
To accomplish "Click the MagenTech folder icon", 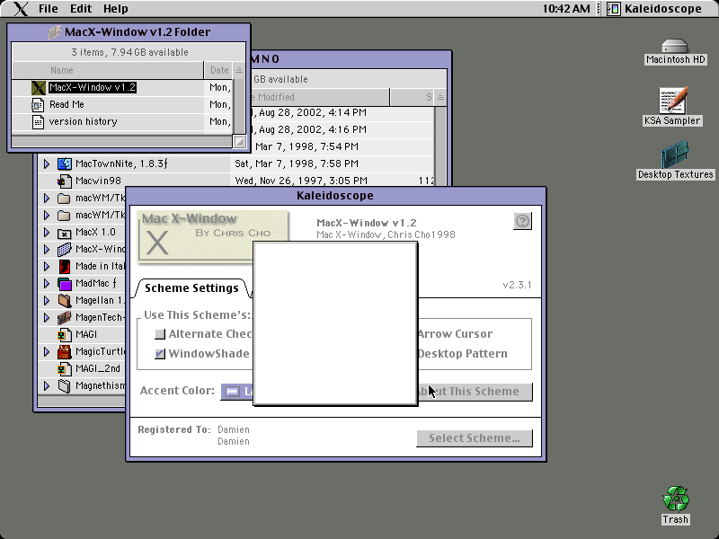I will pyautogui.click(x=64, y=318).
